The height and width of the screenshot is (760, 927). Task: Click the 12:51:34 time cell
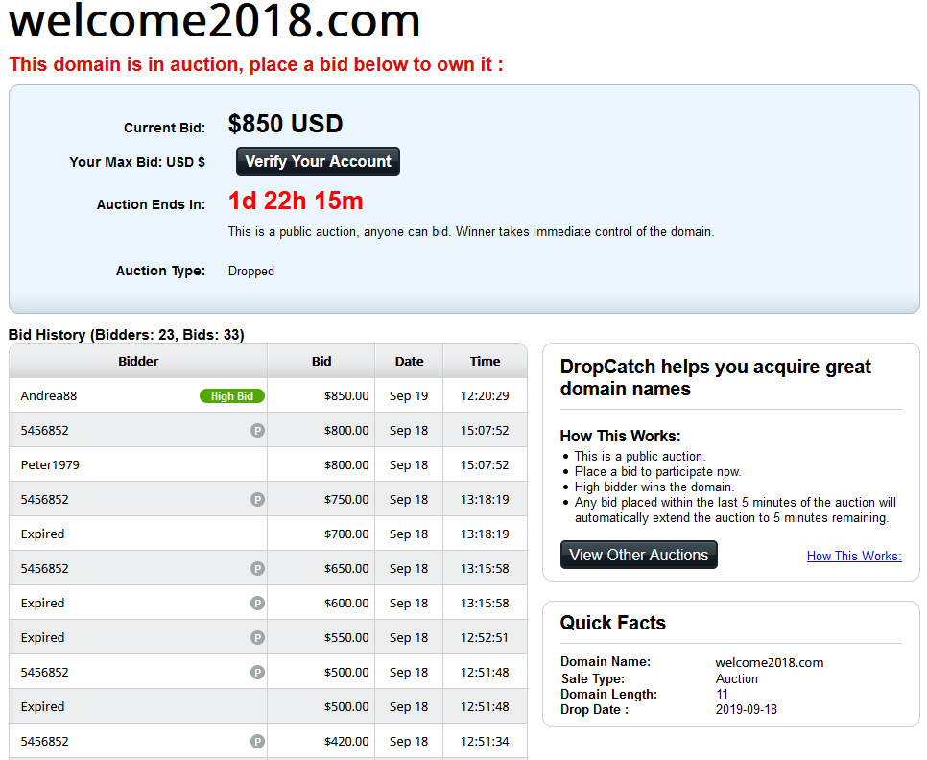[485, 741]
